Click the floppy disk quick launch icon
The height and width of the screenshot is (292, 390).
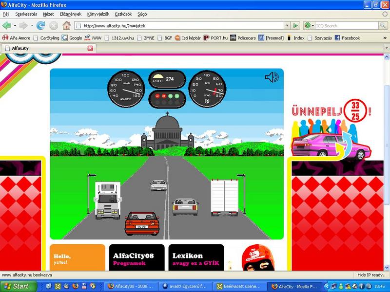[84, 286]
